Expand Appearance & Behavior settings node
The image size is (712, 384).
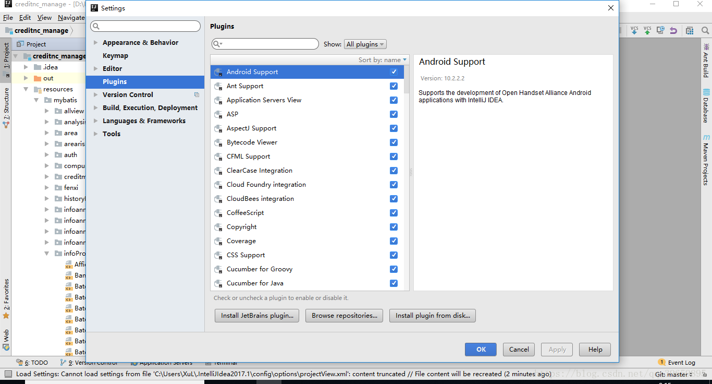[95, 43]
